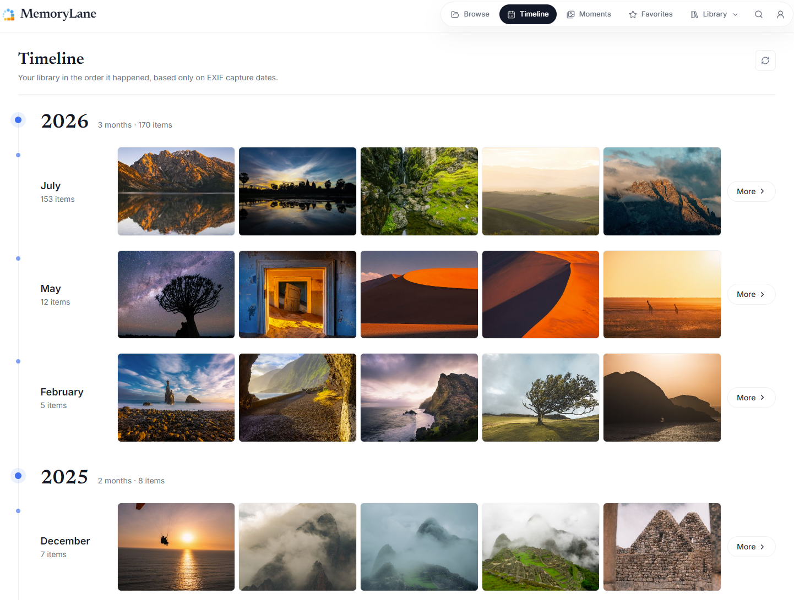Image resolution: width=794 pixels, height=600 pixels.
Task: Click the '153 items' count
Action: point(57,199)
